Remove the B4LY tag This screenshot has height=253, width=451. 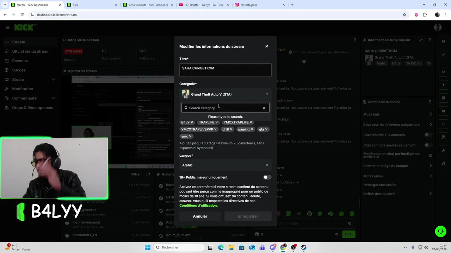point(192,122)
